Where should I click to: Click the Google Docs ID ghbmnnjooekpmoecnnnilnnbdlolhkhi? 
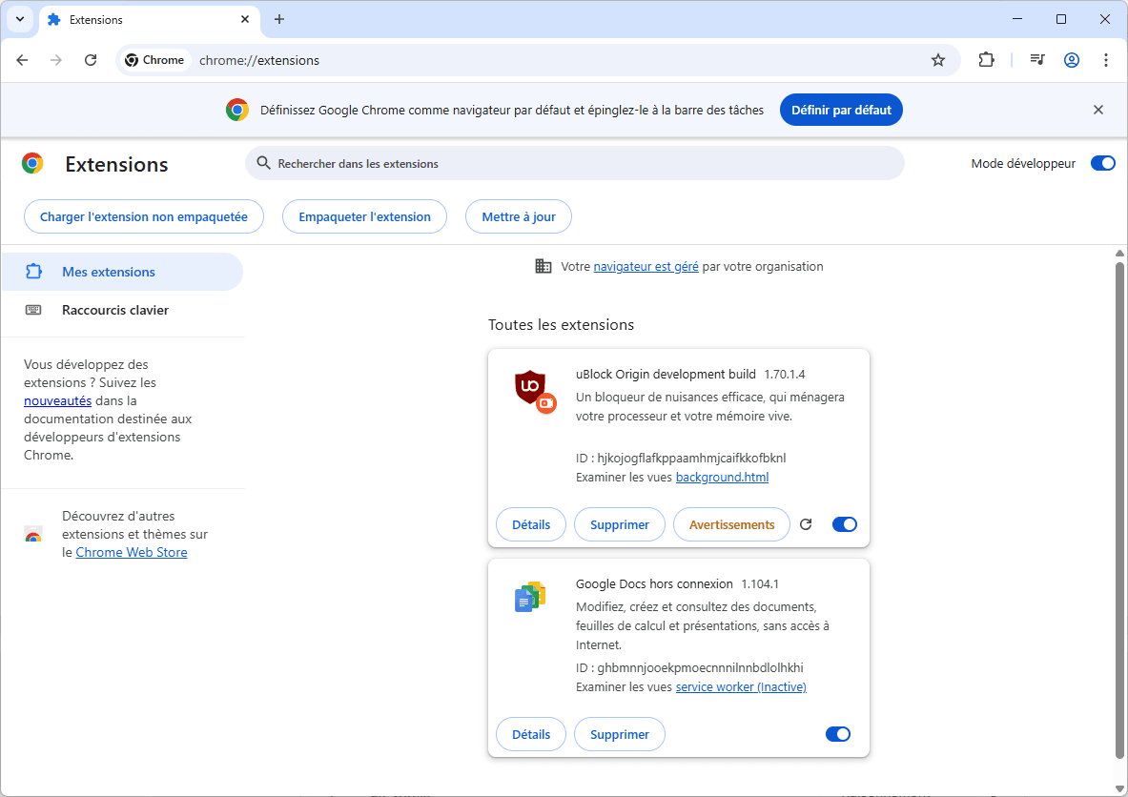pos(700,667)
